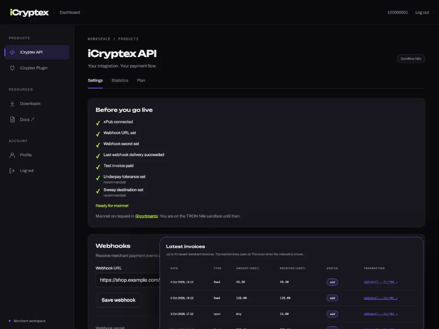Click checkmark icon beside Webhook secret set
This screenshot has height=329, width=439.
[98, 145]
